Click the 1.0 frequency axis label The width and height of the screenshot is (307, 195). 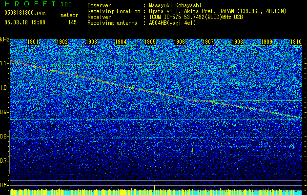pos(4,88)
